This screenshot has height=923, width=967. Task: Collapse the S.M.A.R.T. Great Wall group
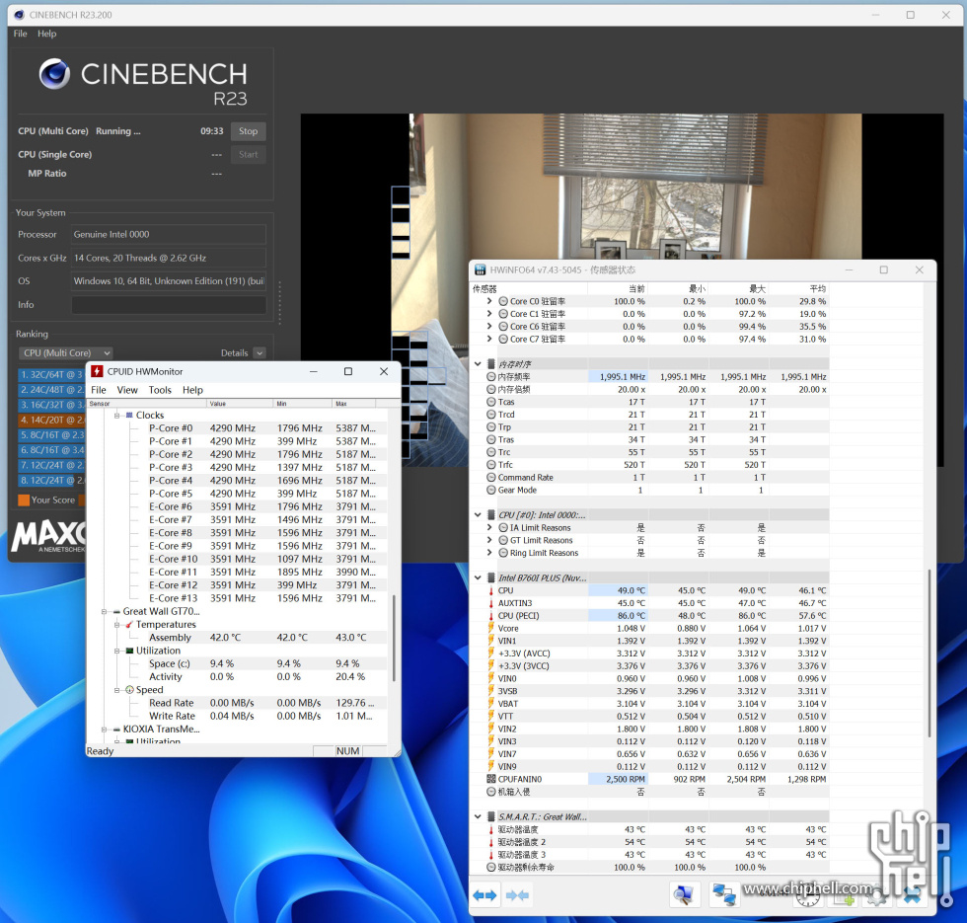478,817
